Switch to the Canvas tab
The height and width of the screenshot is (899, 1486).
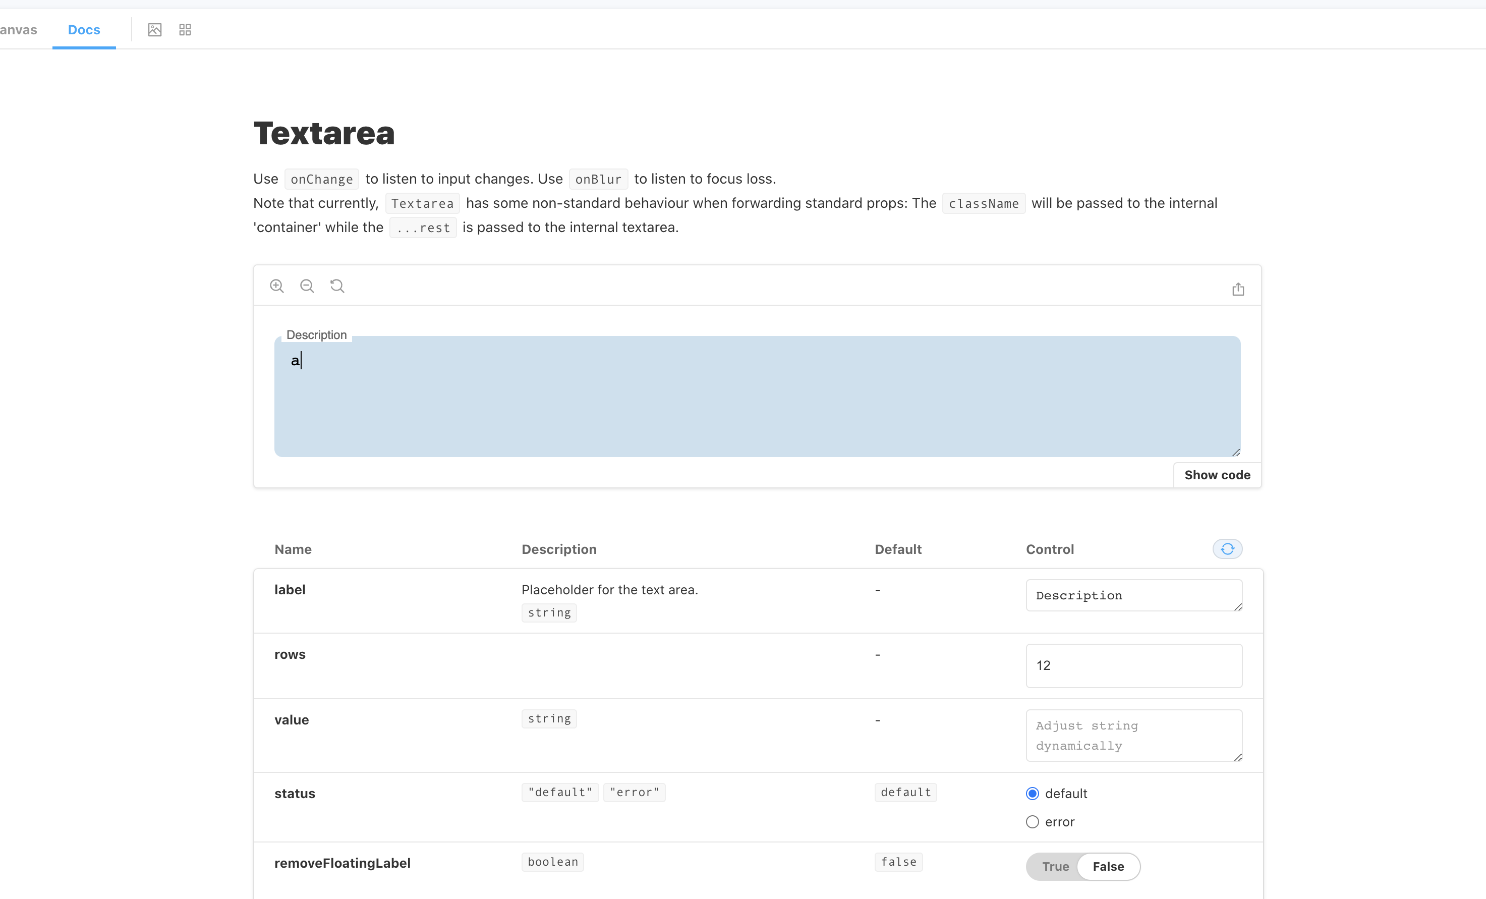click(18, 29)
